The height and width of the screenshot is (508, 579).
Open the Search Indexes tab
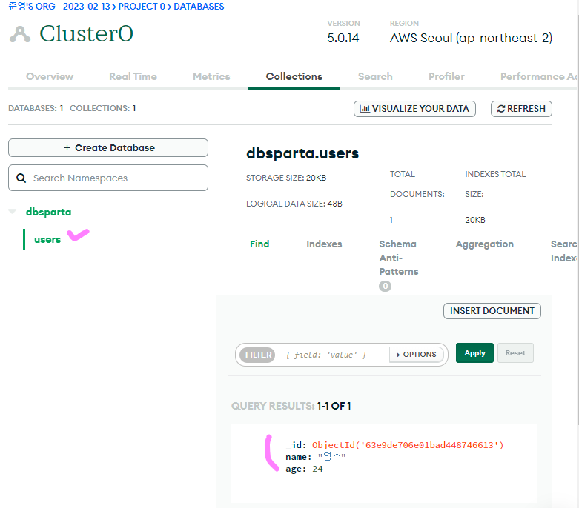tap(563, 251)
